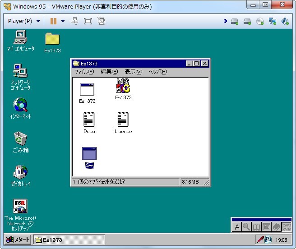Click the first hard disk device icon

(235, 21)
